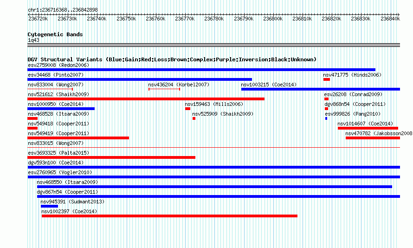Image resolution: width=413 pixels, height=248 pixels.
Task: Click the 236760k ruler tick label
Action: coord(155,19)
